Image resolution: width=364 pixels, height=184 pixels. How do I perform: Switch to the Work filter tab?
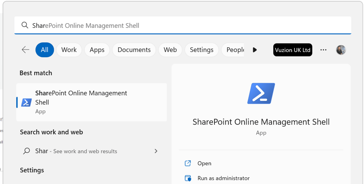(69, 50)
